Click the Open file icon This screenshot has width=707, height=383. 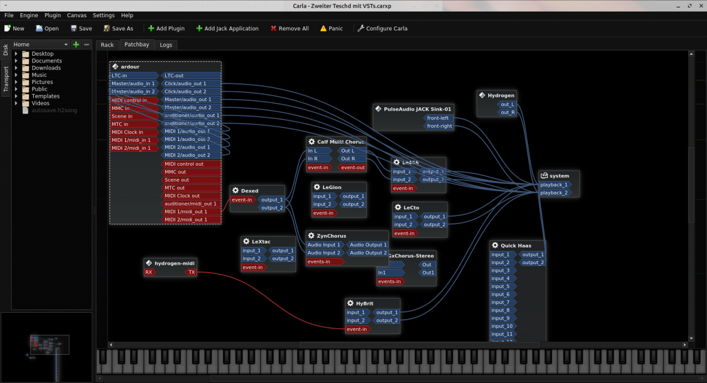pos(40,28)
